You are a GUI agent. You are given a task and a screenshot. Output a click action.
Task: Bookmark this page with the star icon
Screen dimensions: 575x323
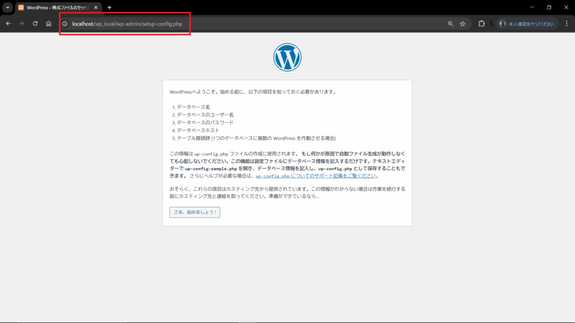pyautogui.click(x=463, y=24)
